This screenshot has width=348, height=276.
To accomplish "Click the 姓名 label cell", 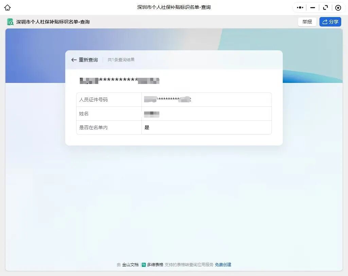I will pyautogui.click(x=109, y=114).
